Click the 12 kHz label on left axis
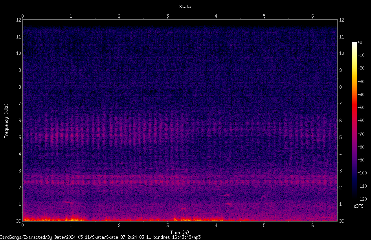Viewport: 371px width, 240px height. pyautogui.click(x=18, y=20)
